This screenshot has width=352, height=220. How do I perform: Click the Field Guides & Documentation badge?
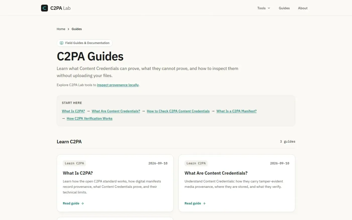(85, 43)
